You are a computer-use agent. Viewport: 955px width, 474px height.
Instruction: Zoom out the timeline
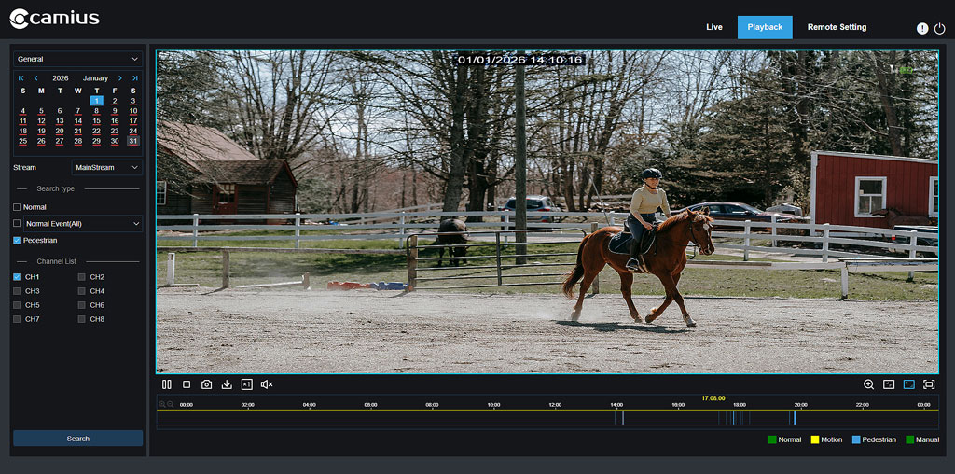pos(171,404)
